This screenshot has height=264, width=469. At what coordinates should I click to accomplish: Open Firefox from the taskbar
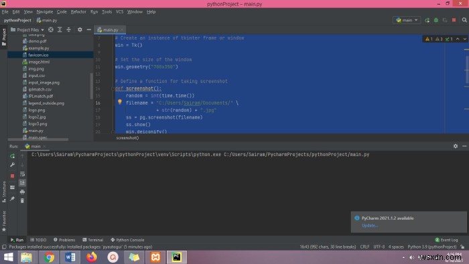tap(92, 257)
